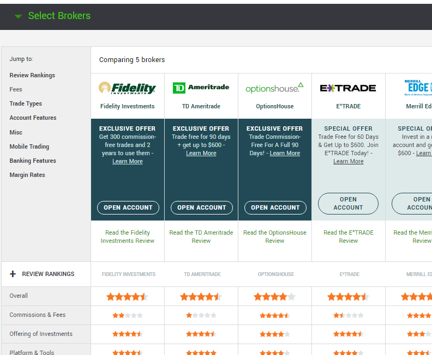Click the OptionsHouse logo
The height and width of the screenshot is (355, 432).
274,88
